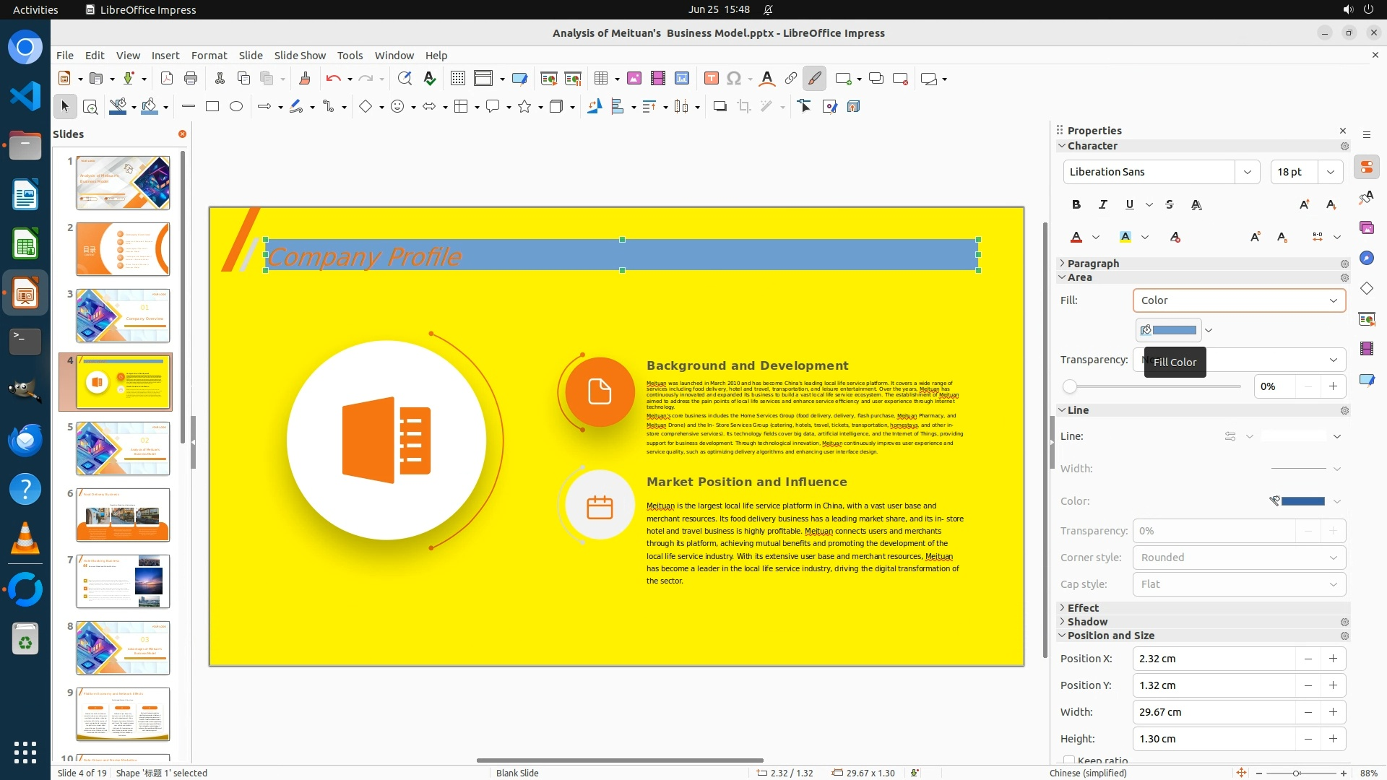Open the Gallery sidebar deck icon
The width and height of the screenshot is (1387, 780).
point(1366,228)
